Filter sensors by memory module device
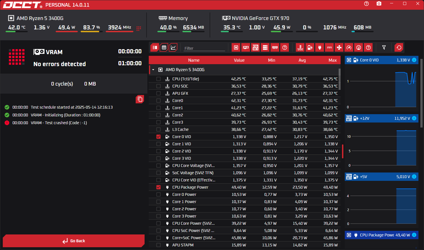This screenshot has width=424, height=250. (275, 47)
